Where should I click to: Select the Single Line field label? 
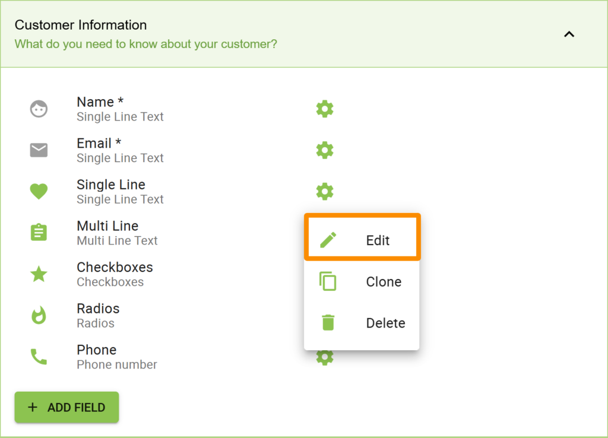[x=111, y=185]
